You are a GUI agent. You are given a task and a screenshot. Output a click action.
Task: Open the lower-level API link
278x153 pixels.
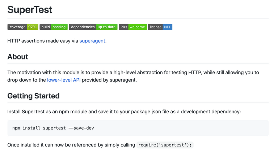click(64, 80)
